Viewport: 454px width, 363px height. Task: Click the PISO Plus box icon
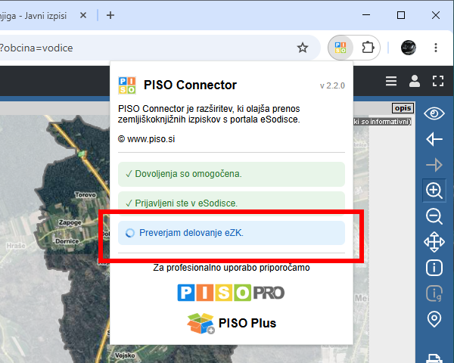click(201, 324)
